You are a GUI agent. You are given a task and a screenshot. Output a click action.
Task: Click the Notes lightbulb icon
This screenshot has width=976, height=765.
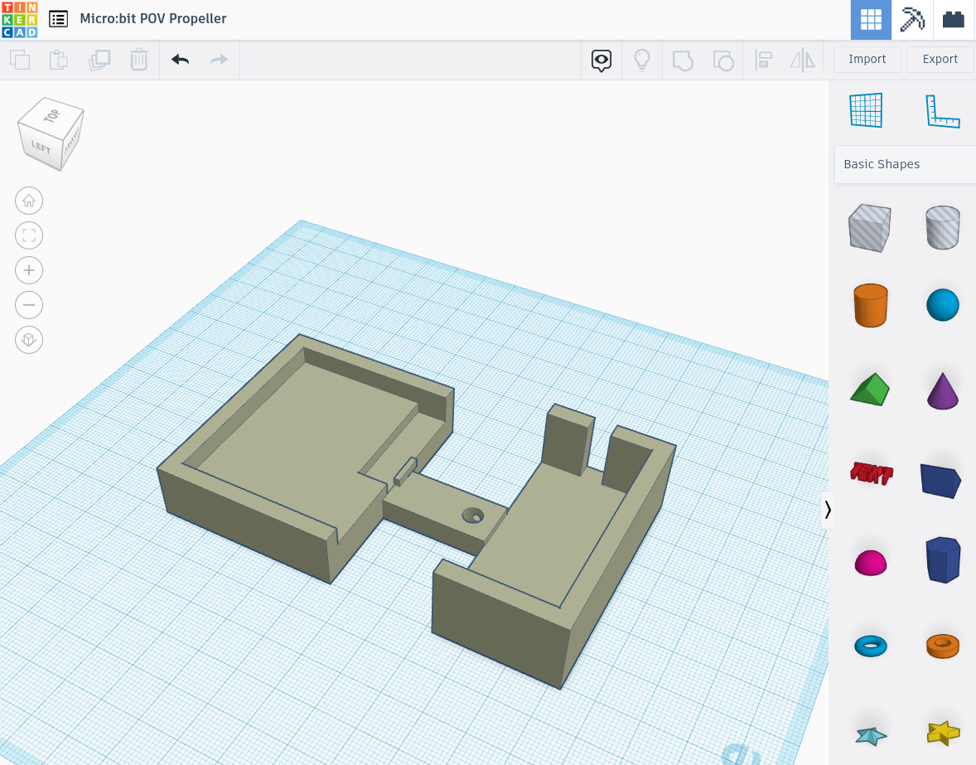[x=642, y=60]
